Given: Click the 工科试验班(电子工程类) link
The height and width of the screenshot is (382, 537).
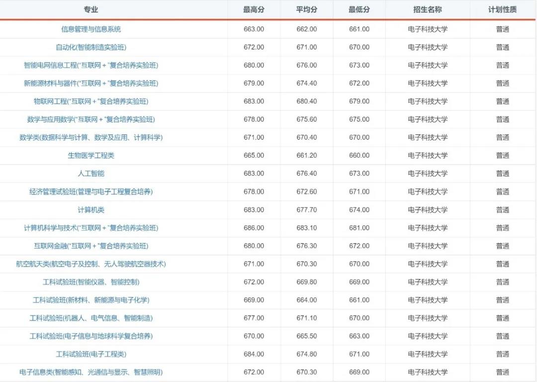Looking at the screenshot, I should click(90, 354).
